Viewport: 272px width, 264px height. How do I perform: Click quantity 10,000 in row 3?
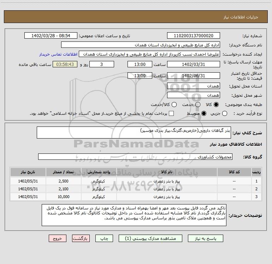pos(64,197)
